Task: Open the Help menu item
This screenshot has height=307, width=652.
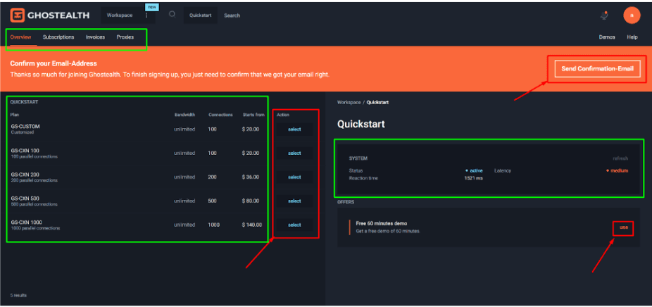Action: point(632,37)
